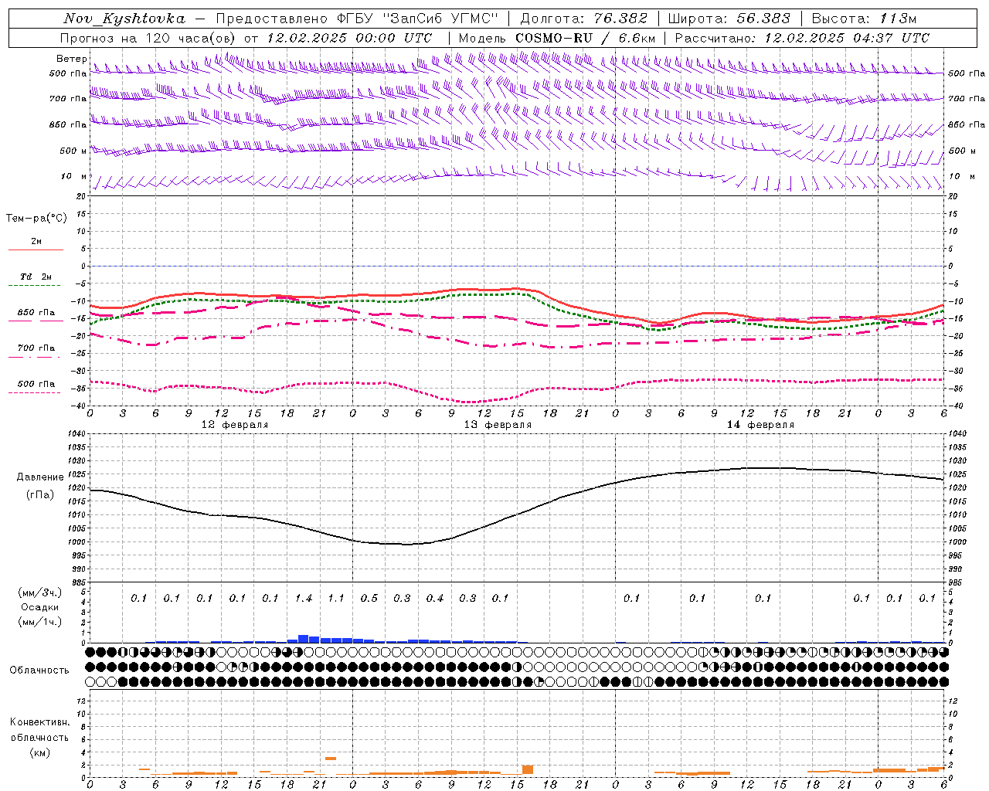Viewport: 989px width, 791px height.
Task: Click the '(мм/3ч.)' precipitation unit label
Action: click(40, 592)
